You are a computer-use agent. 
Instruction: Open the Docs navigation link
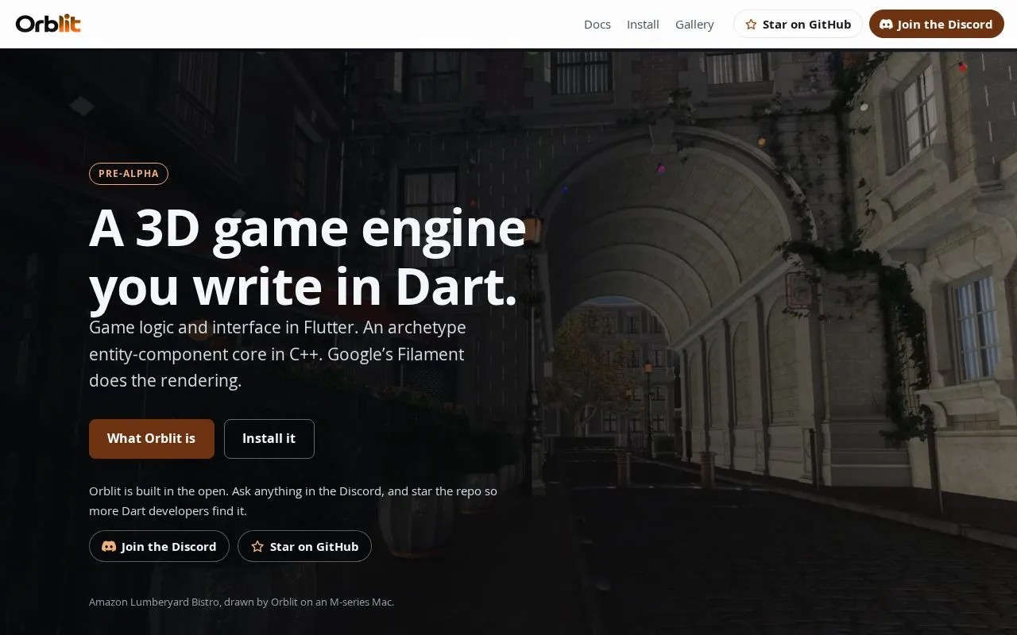597,25
